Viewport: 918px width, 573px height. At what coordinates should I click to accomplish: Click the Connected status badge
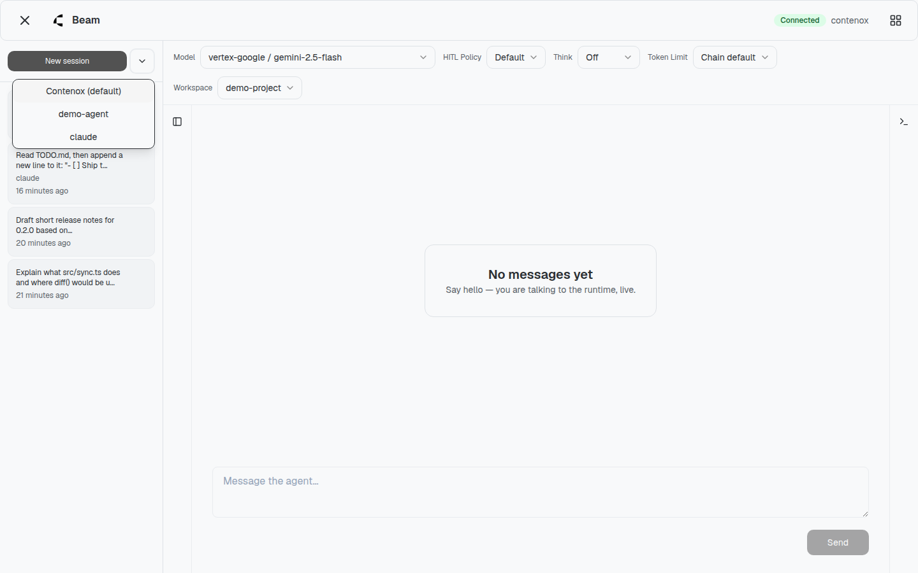[x=799, y=20]
